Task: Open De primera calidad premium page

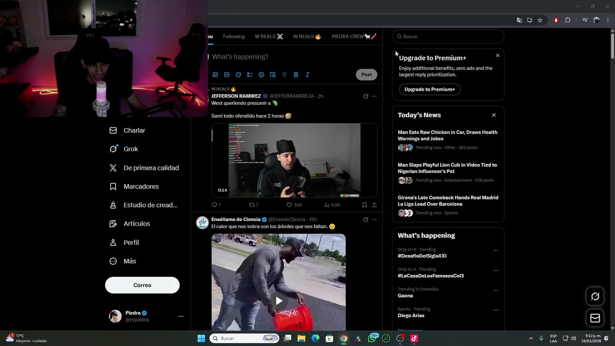Action: (144, 168)
